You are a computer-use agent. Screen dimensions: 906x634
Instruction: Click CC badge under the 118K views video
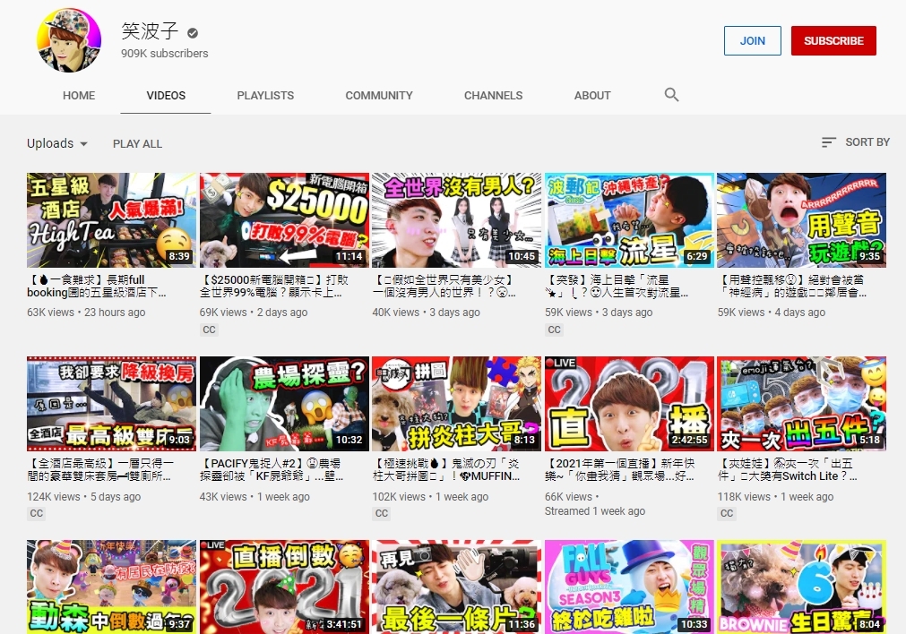[x=727, y=513]
